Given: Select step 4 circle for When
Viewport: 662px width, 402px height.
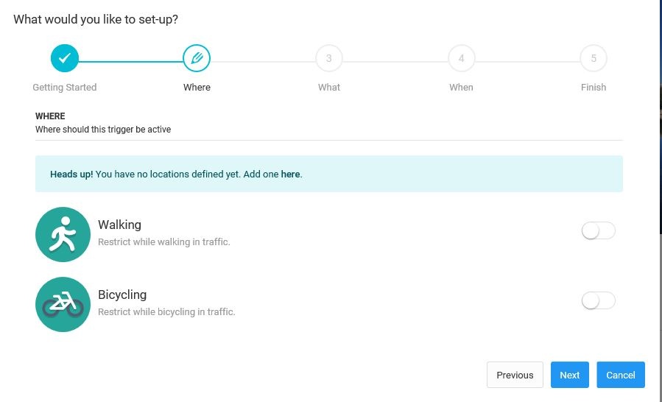Looking at the screenshot, I should tap(461, 58).
